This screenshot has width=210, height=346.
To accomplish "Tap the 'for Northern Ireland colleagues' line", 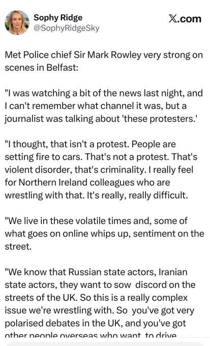I will point(87,183).
